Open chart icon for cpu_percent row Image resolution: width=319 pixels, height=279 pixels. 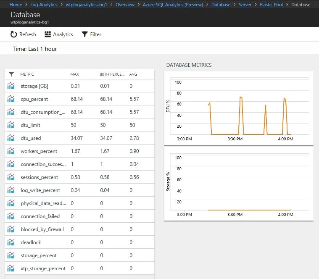(x=11, y=99)
